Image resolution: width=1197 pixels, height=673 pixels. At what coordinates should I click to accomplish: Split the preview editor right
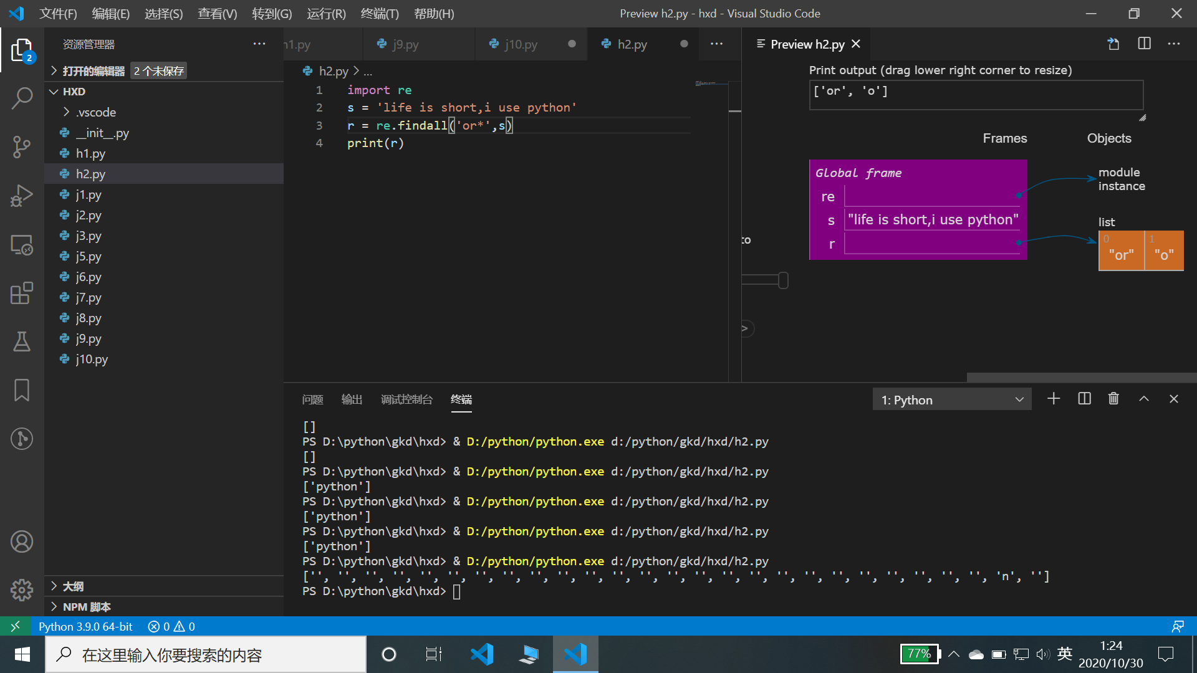click(1144, 44)
